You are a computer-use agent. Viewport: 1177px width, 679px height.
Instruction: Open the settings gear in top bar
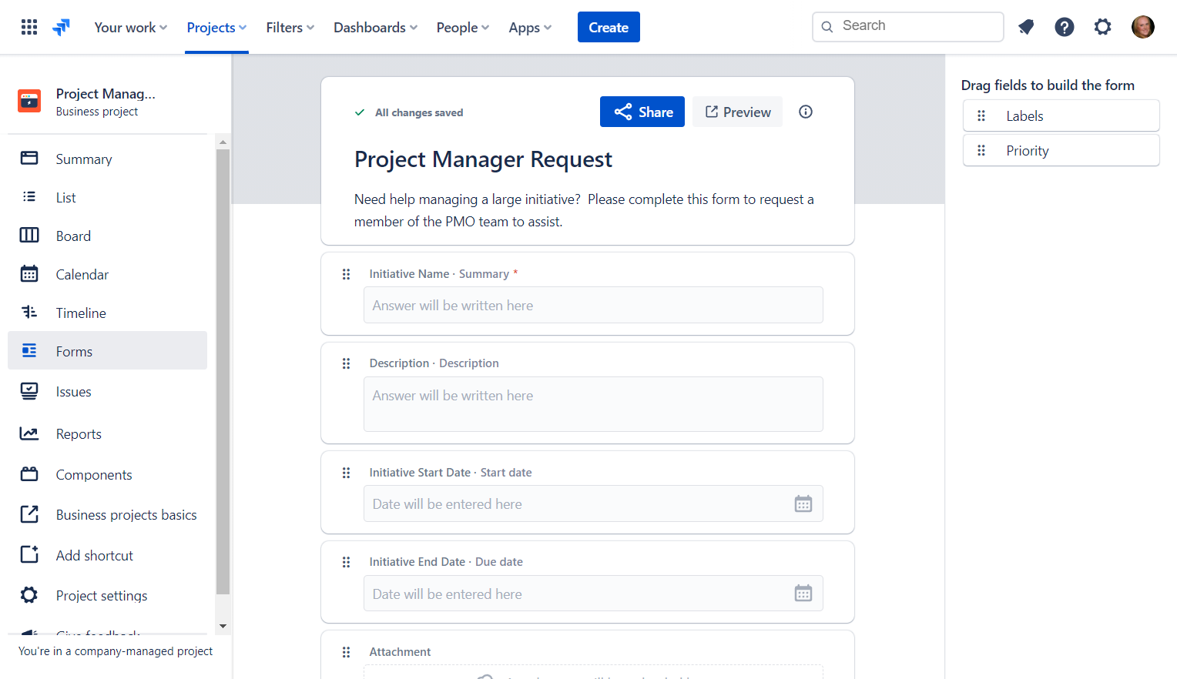click(1102, 28)
